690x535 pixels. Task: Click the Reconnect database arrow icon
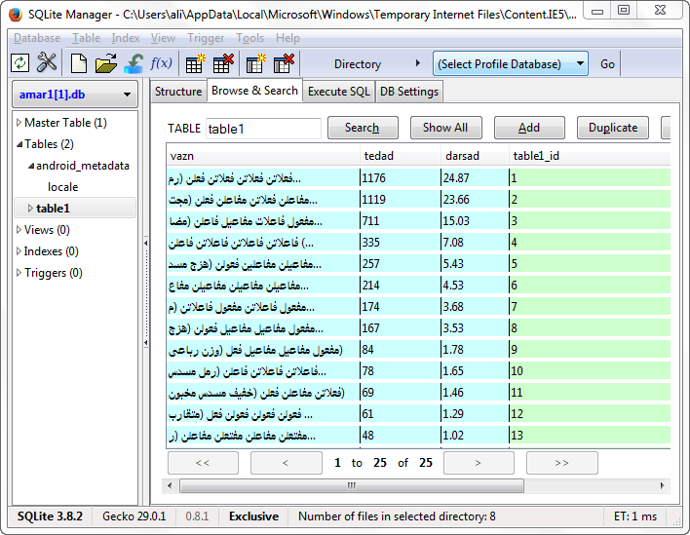134,63
